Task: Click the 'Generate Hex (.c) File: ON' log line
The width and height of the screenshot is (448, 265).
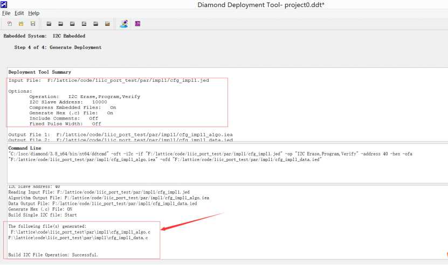Action: 40,210
